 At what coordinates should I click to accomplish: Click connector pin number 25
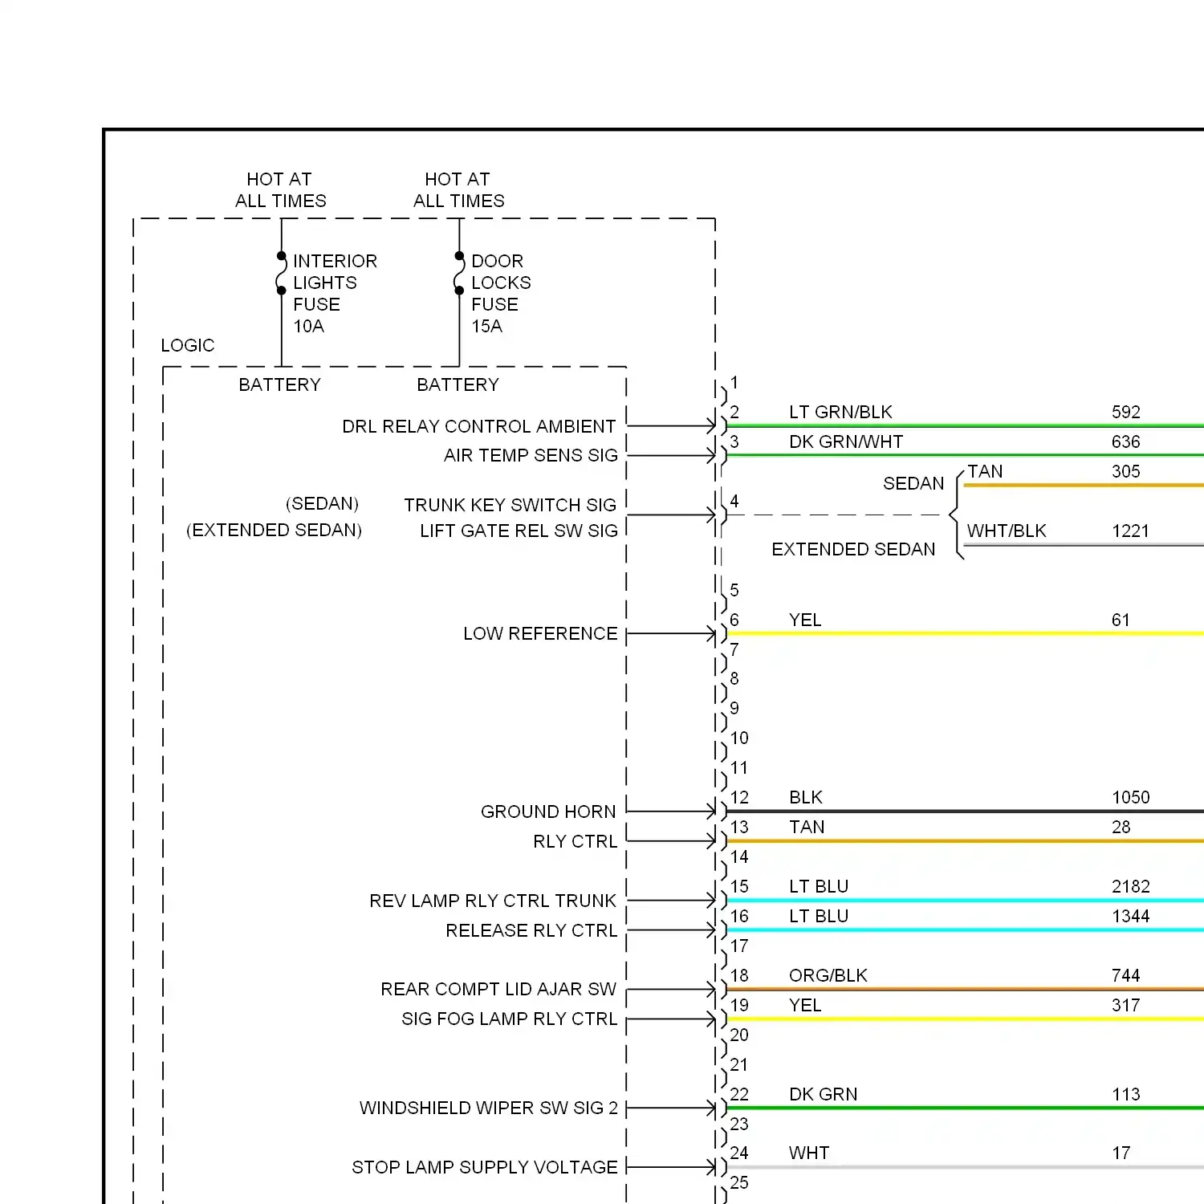(x=739, y=1182)
